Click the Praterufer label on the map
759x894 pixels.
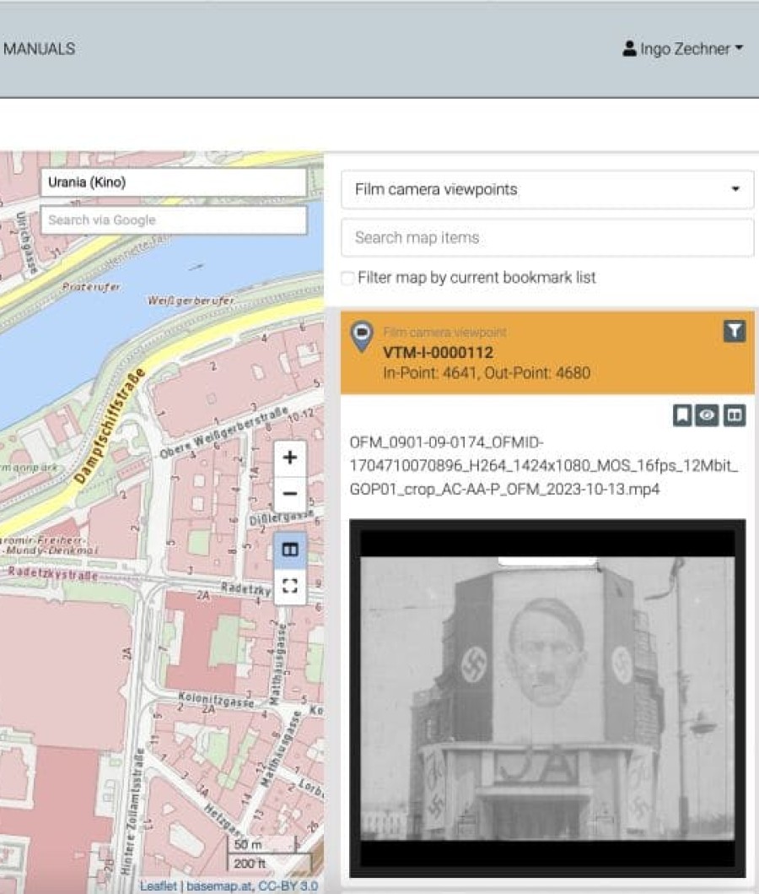90,287
